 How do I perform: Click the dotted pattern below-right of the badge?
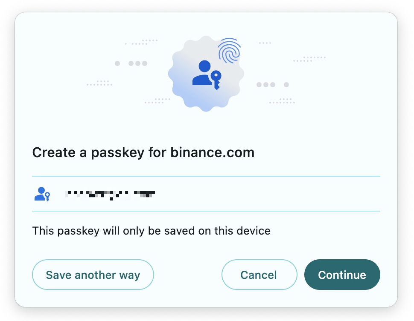(x=282, y=101)
